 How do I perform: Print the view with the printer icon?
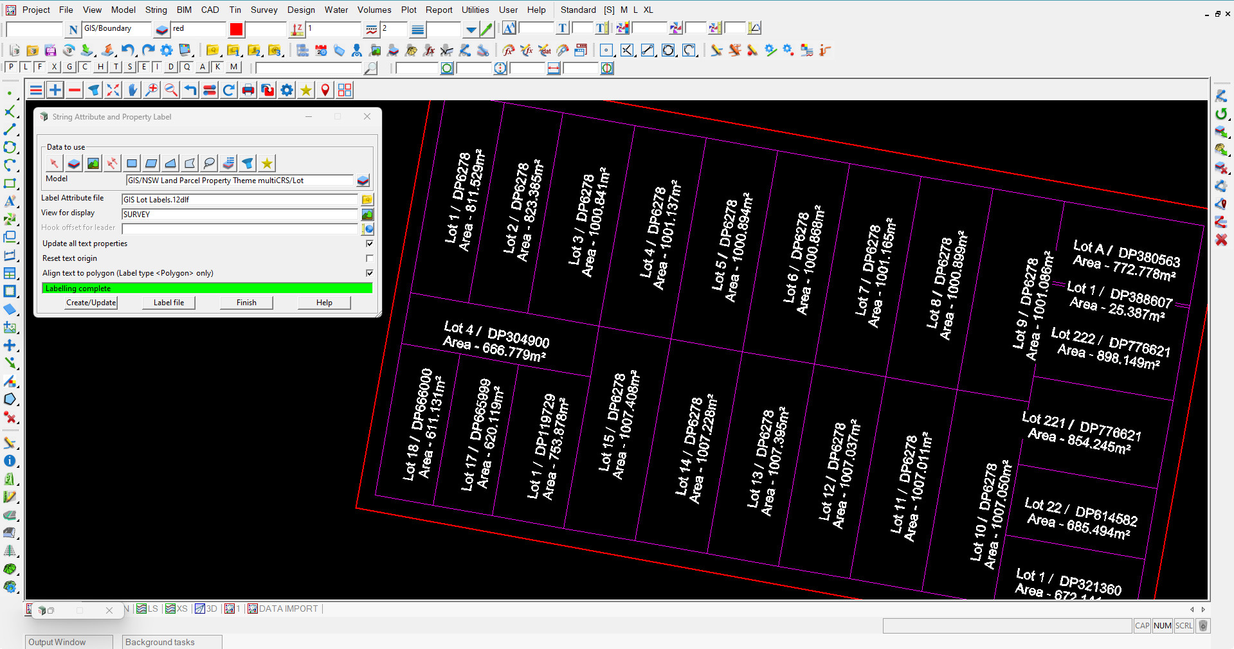coord(248,91)
